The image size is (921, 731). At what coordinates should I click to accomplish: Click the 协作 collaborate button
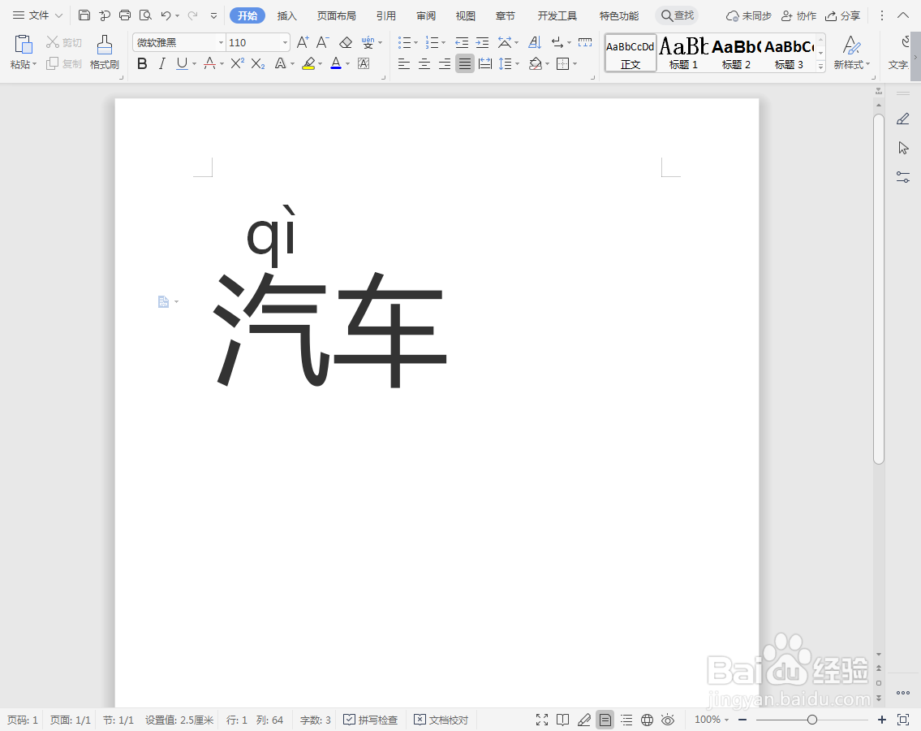click(x=798, y=16)
